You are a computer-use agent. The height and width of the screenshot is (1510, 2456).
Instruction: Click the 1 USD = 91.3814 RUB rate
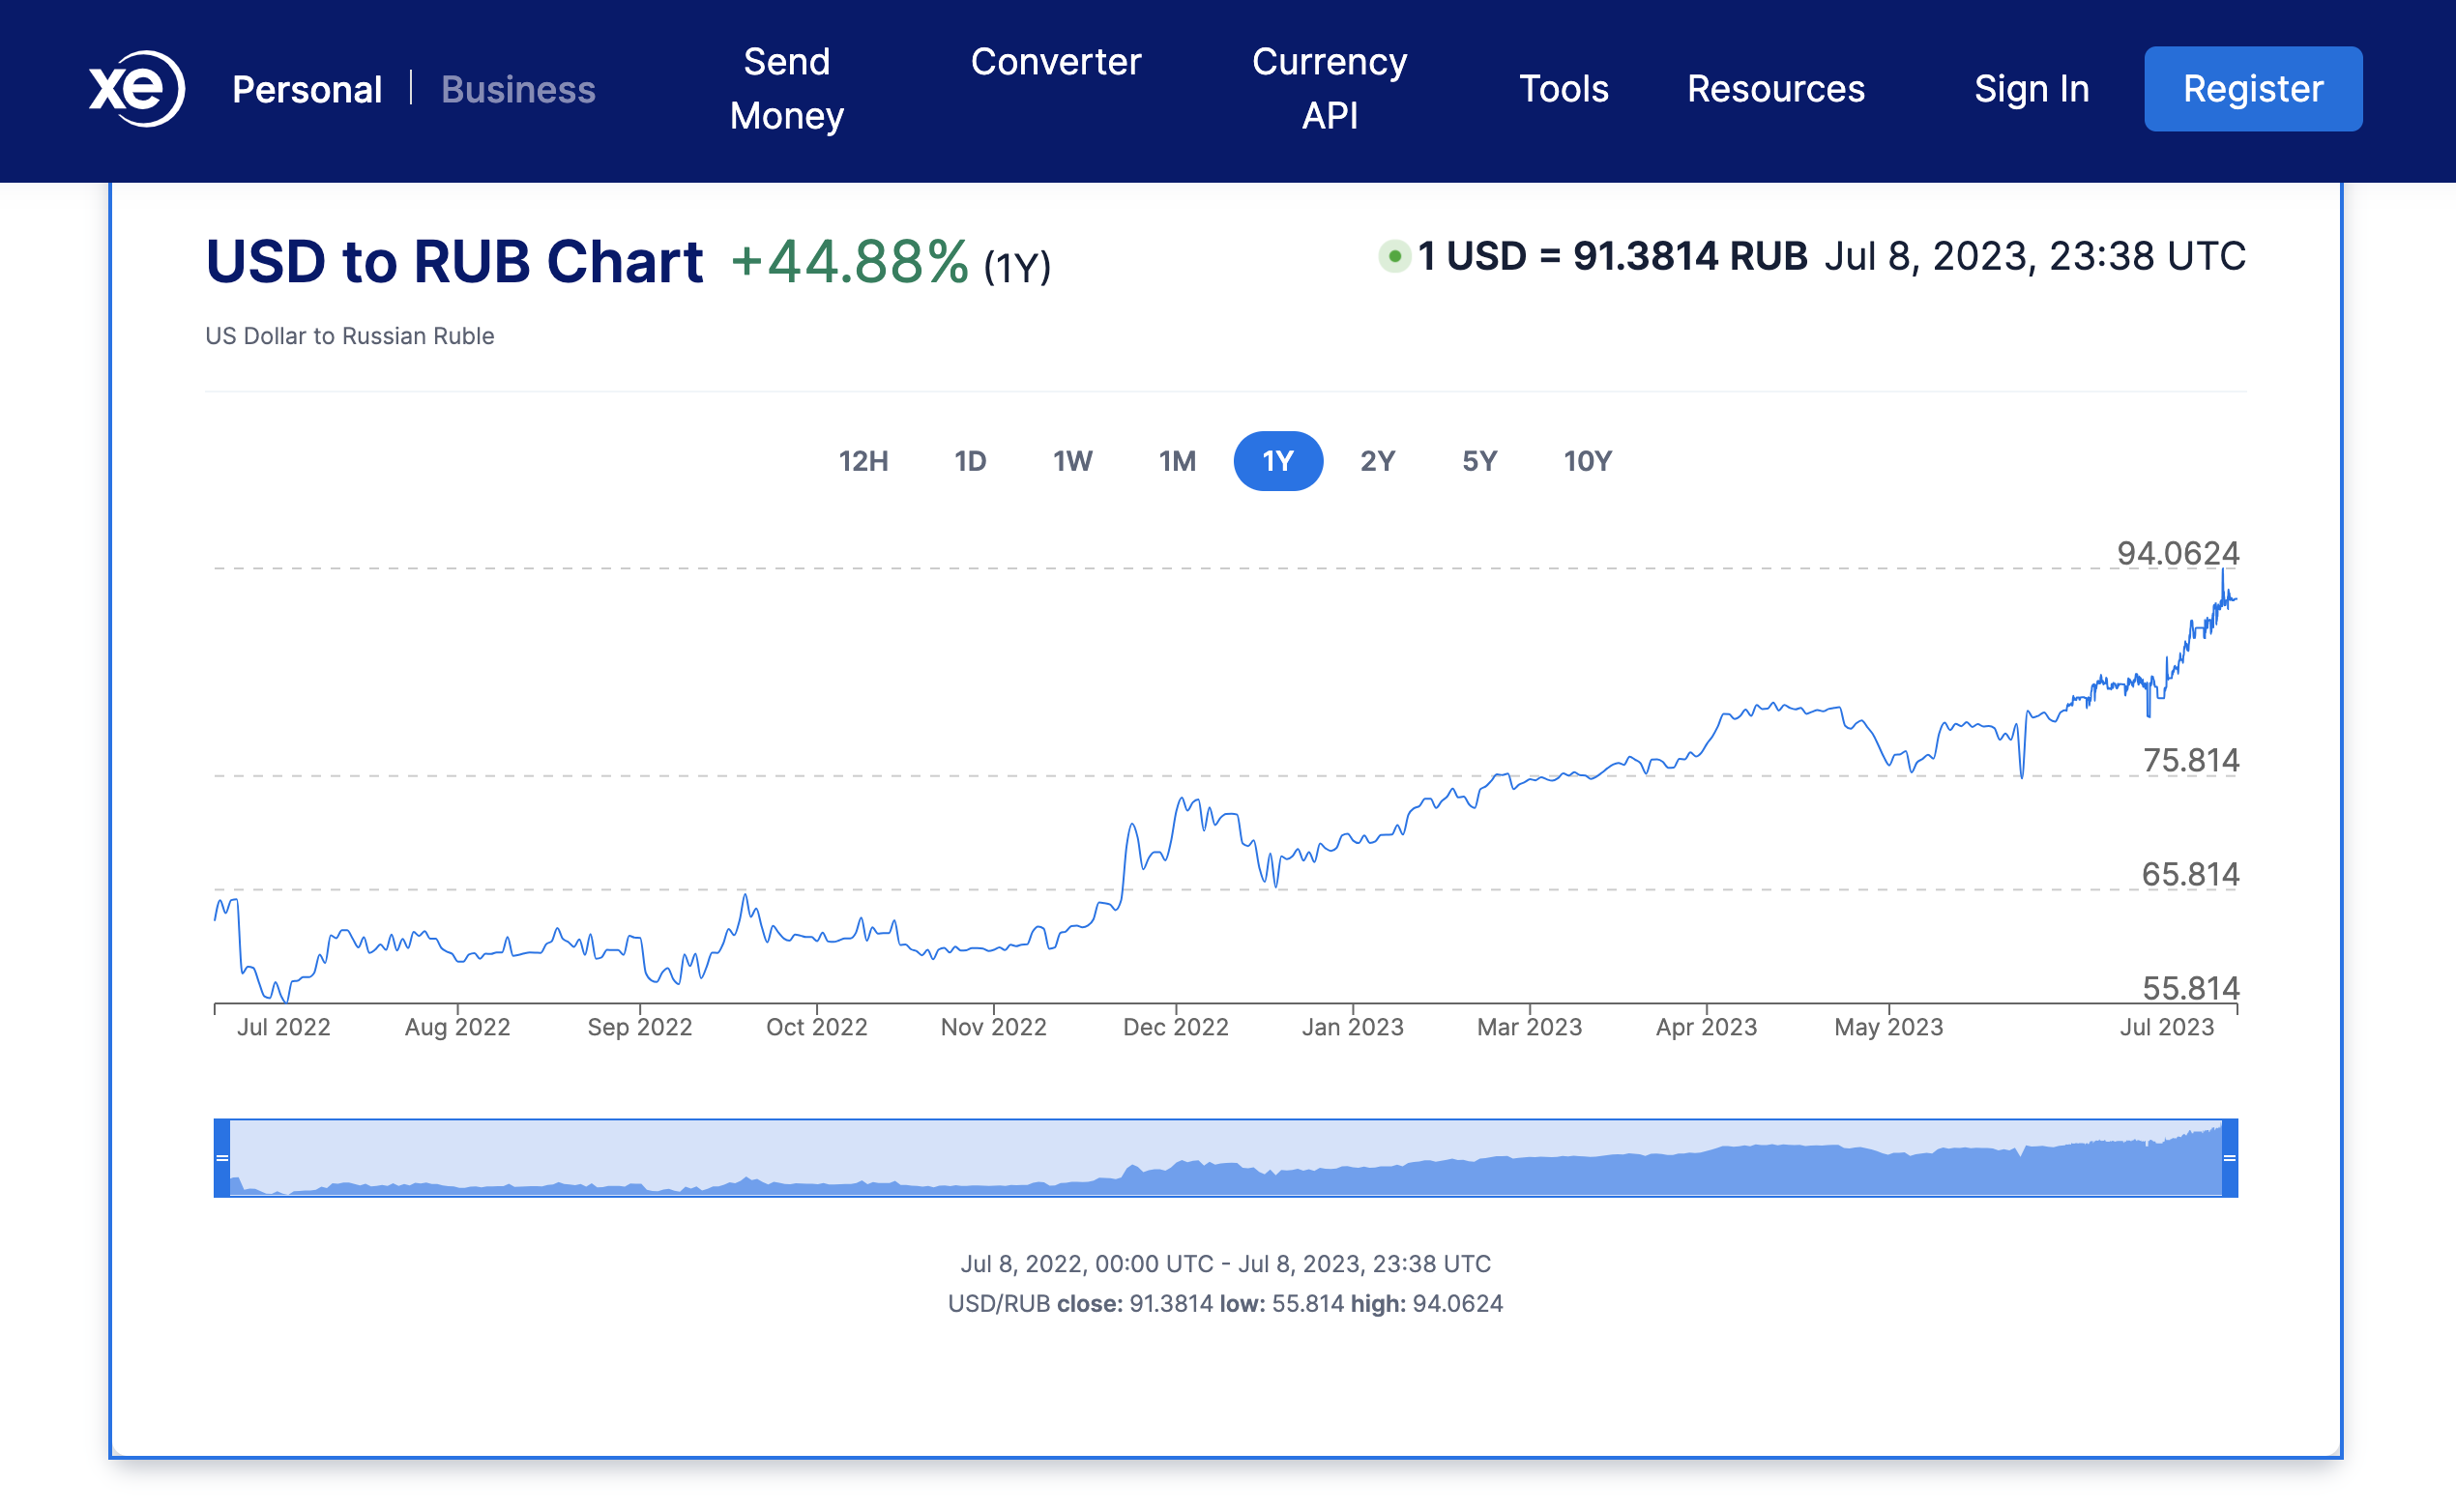click(x=1613, y=256)
